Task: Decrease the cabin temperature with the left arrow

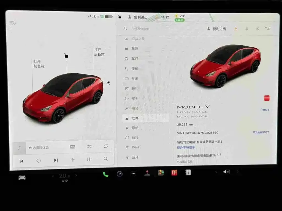Action: click(53, 176)
